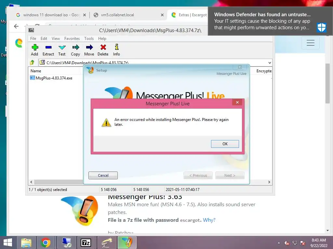Expand the 7-Zip address bar dropdown
Viewport: 333px width, 249px height.
tap(270, 63)
